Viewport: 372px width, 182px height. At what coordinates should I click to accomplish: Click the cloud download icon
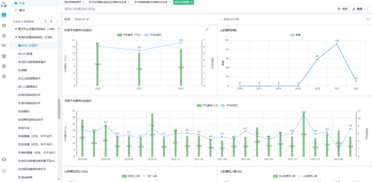4,159
